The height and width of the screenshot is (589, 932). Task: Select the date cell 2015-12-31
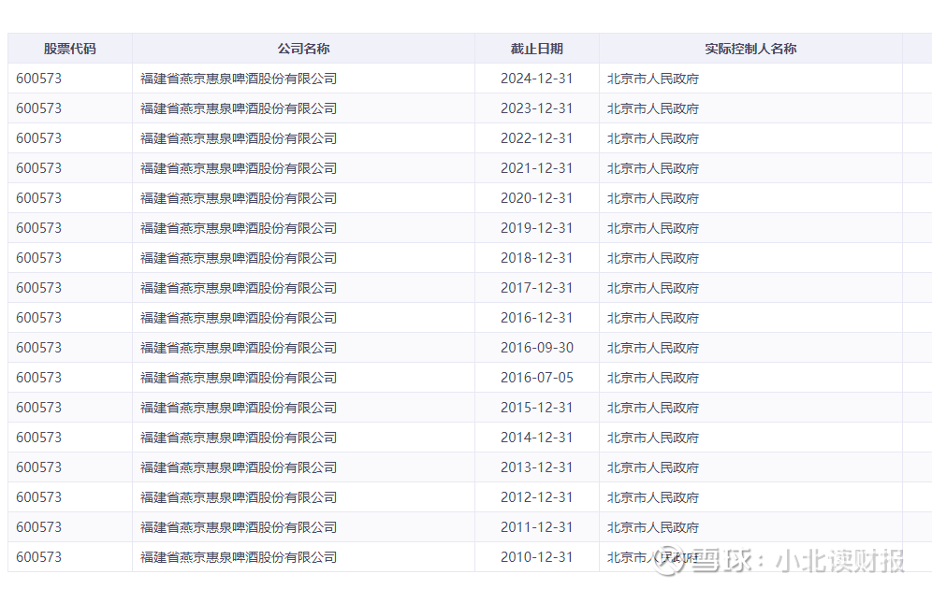(537, 408)
